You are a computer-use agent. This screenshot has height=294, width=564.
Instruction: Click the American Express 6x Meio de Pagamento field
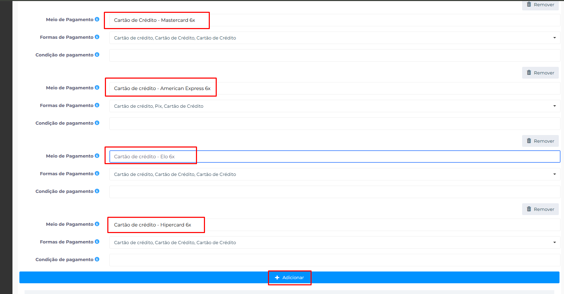[x=335, y=88]
